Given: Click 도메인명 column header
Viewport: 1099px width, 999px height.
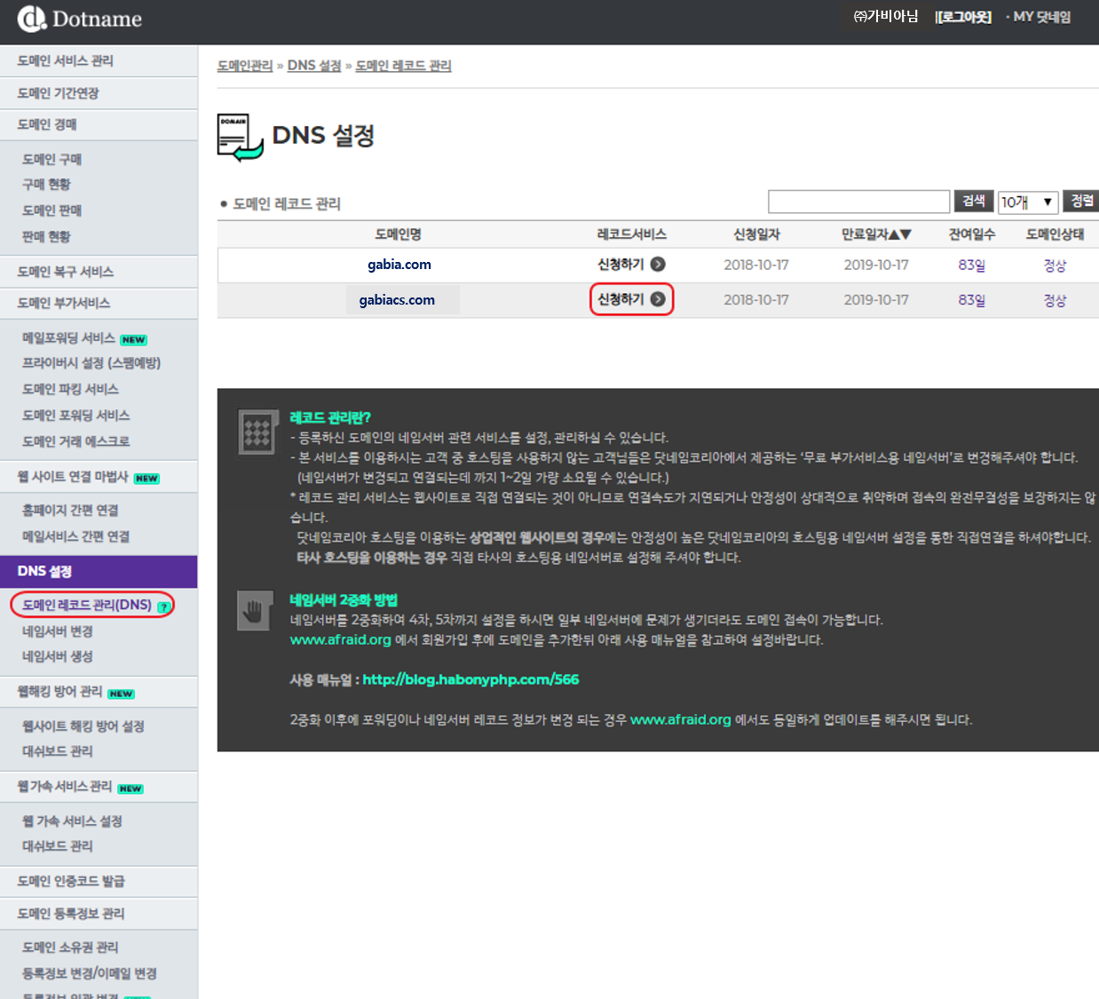Looking at the screenshot, I should pyautogui.click(x=398, y=234).
